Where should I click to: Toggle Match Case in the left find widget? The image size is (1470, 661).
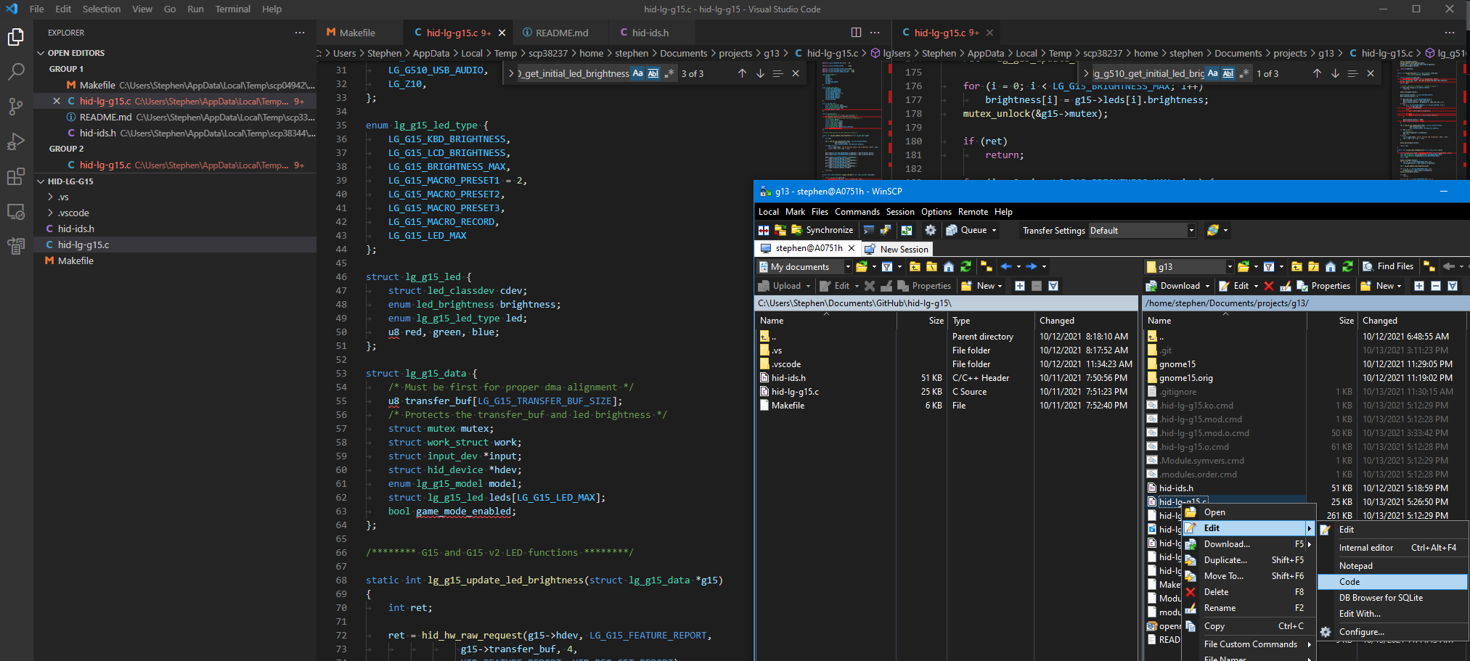[637, 73]
